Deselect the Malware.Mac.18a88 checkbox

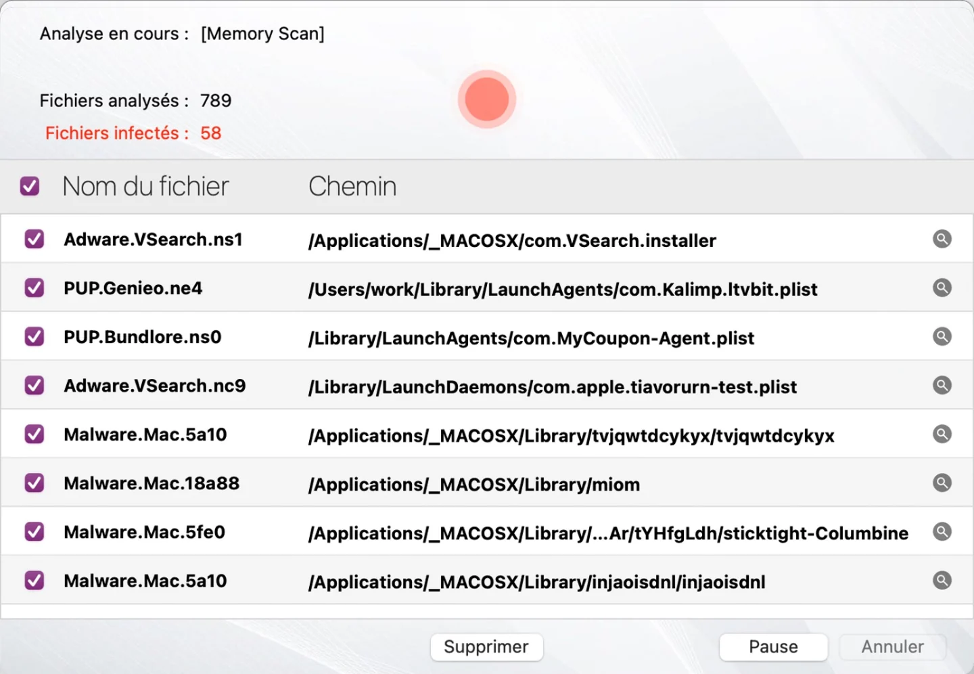coord(34,482)
